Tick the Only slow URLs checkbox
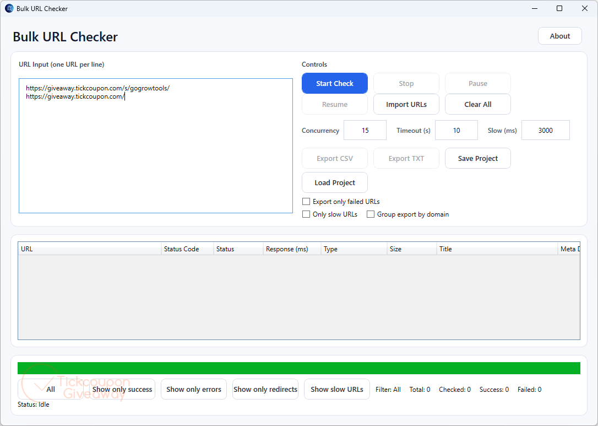Viewport: 598px width, 426px height. (x=306, y=214)
